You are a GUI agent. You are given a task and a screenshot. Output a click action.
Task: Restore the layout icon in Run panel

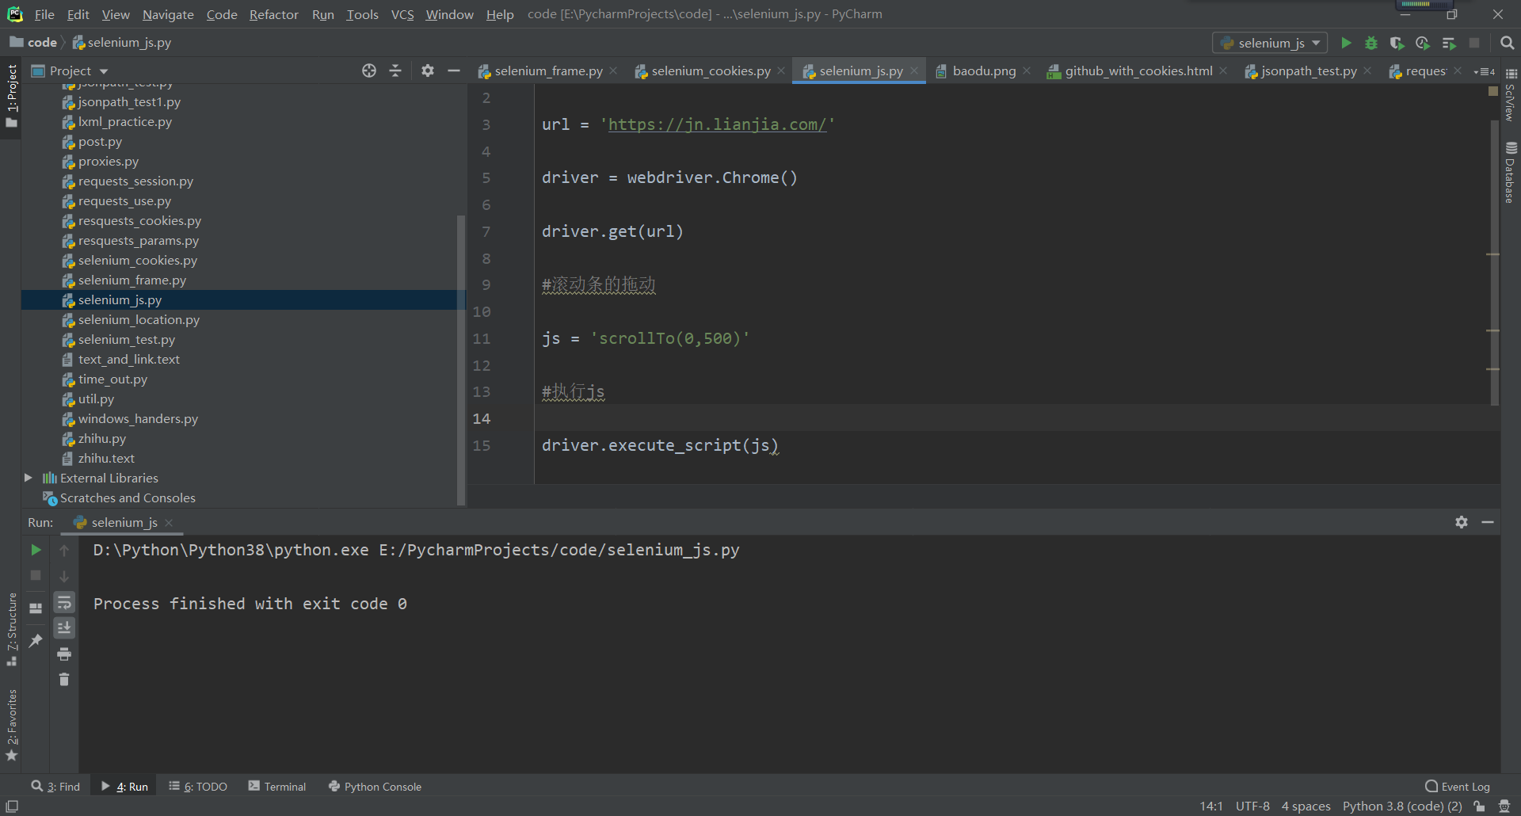[x=36, y=608]
